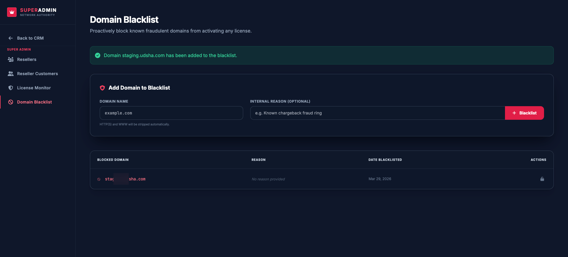The height and width of the screenshot is (257, 568).
Task: Click the 'Mar 29, 2026' date cell
Action: tap(380, 179)
